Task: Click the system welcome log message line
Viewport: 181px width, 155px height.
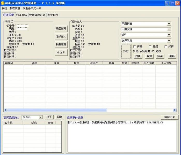Action: tap(115, 122)
